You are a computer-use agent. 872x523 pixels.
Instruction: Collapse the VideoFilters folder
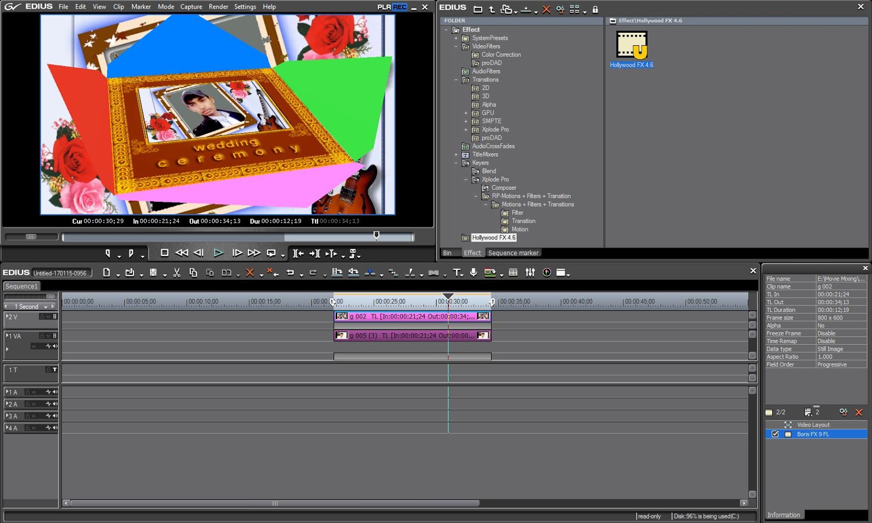tap(456, 46)
